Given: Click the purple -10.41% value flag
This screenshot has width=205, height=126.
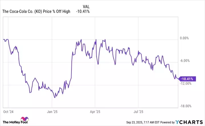Looking at the screenshot, I should coord(188,79).
